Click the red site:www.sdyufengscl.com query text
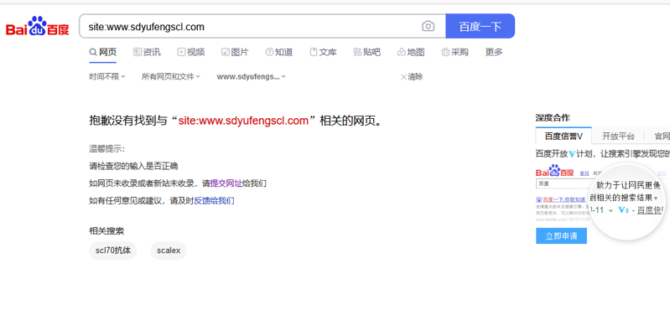The image size is (670, 320). tap(243, 121)
